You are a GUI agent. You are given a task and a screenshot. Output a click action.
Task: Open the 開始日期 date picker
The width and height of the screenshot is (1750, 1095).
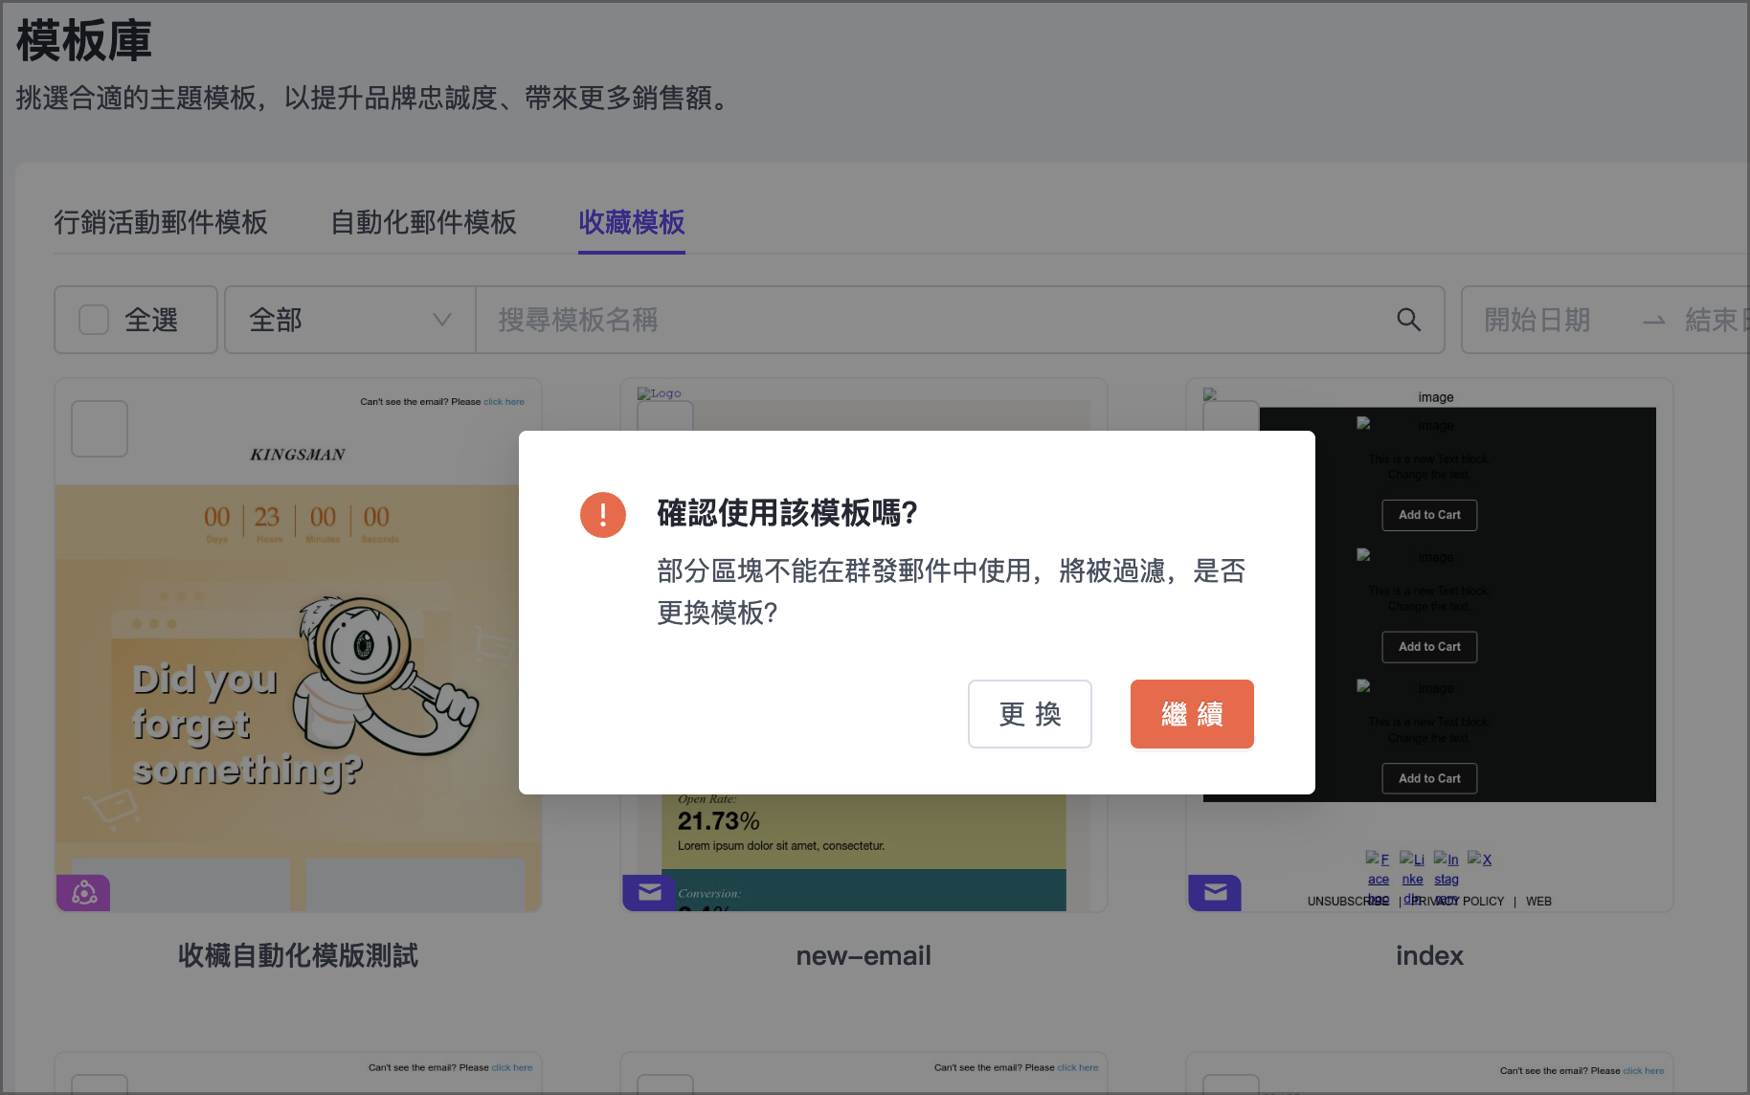point(1537,320)
